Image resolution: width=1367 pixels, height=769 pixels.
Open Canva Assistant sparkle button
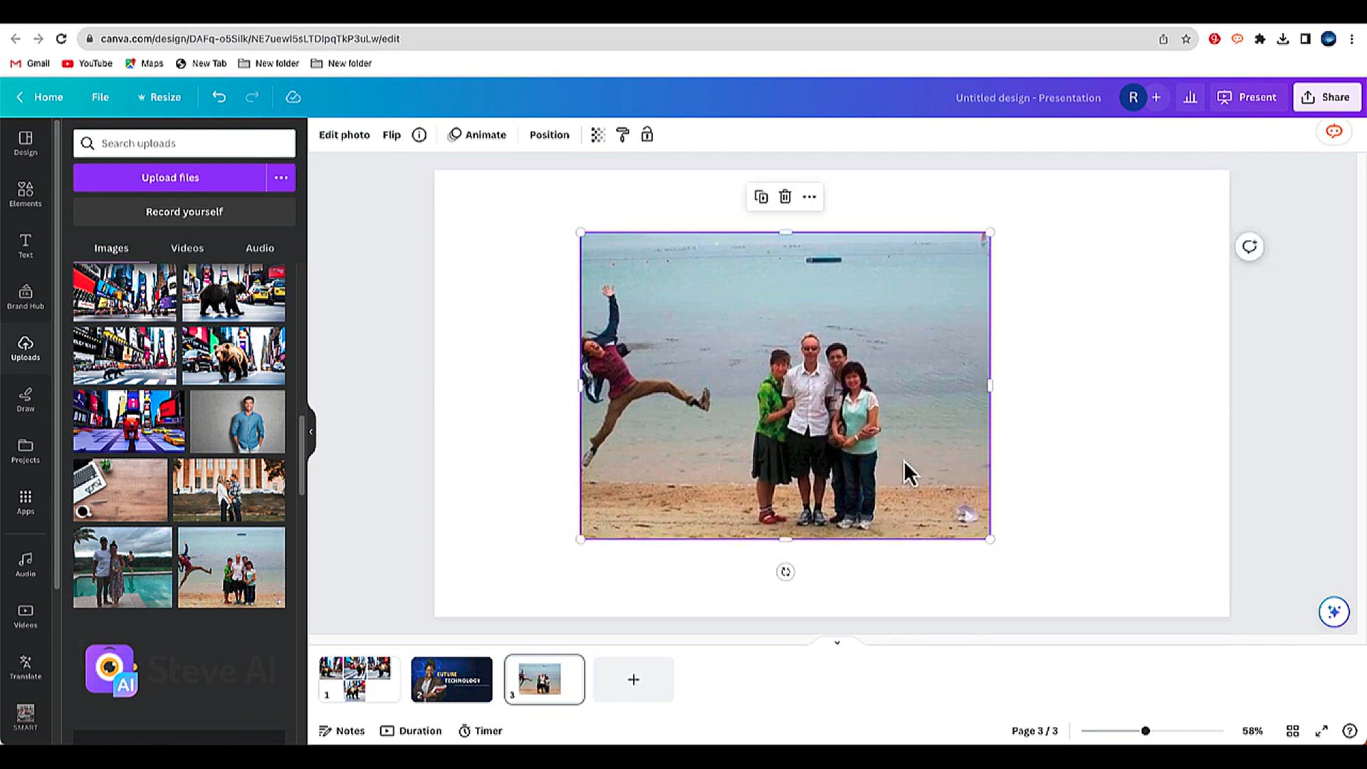tap(1334, 612)
